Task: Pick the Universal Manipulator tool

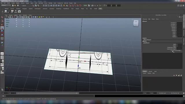Action: (x=2, y=38)
